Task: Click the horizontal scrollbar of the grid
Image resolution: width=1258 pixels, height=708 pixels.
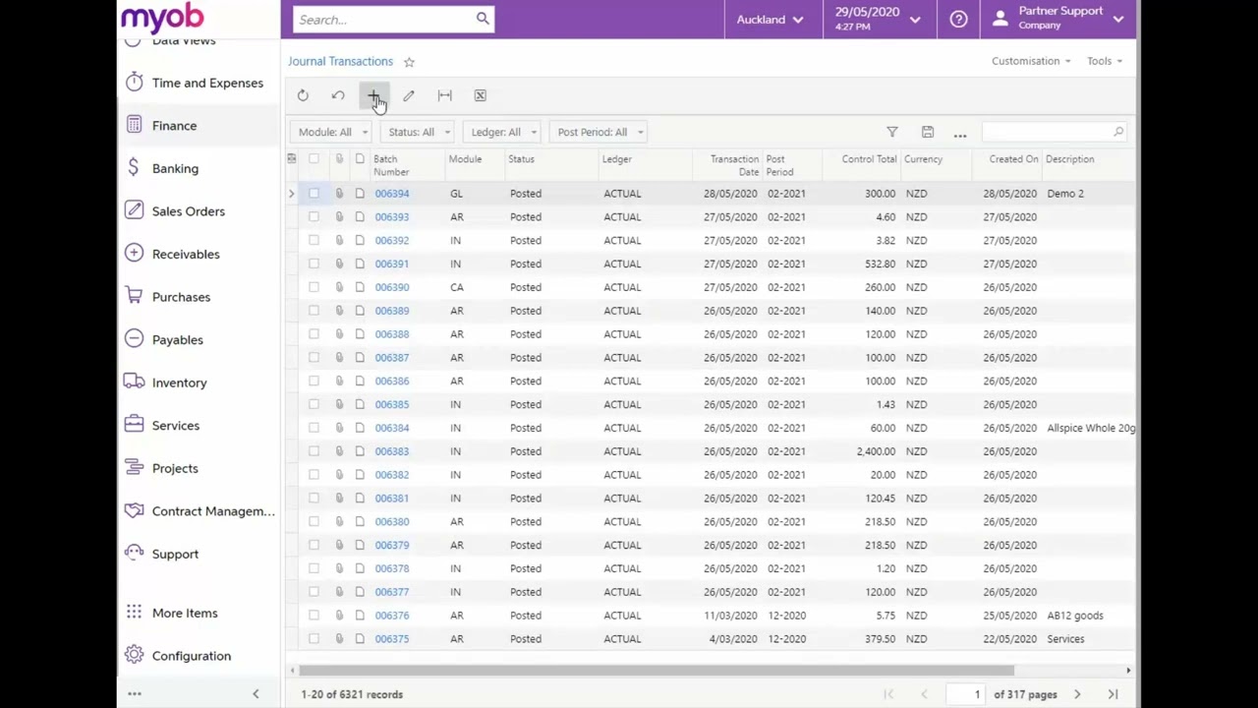Action: click(x=657, y=671)
